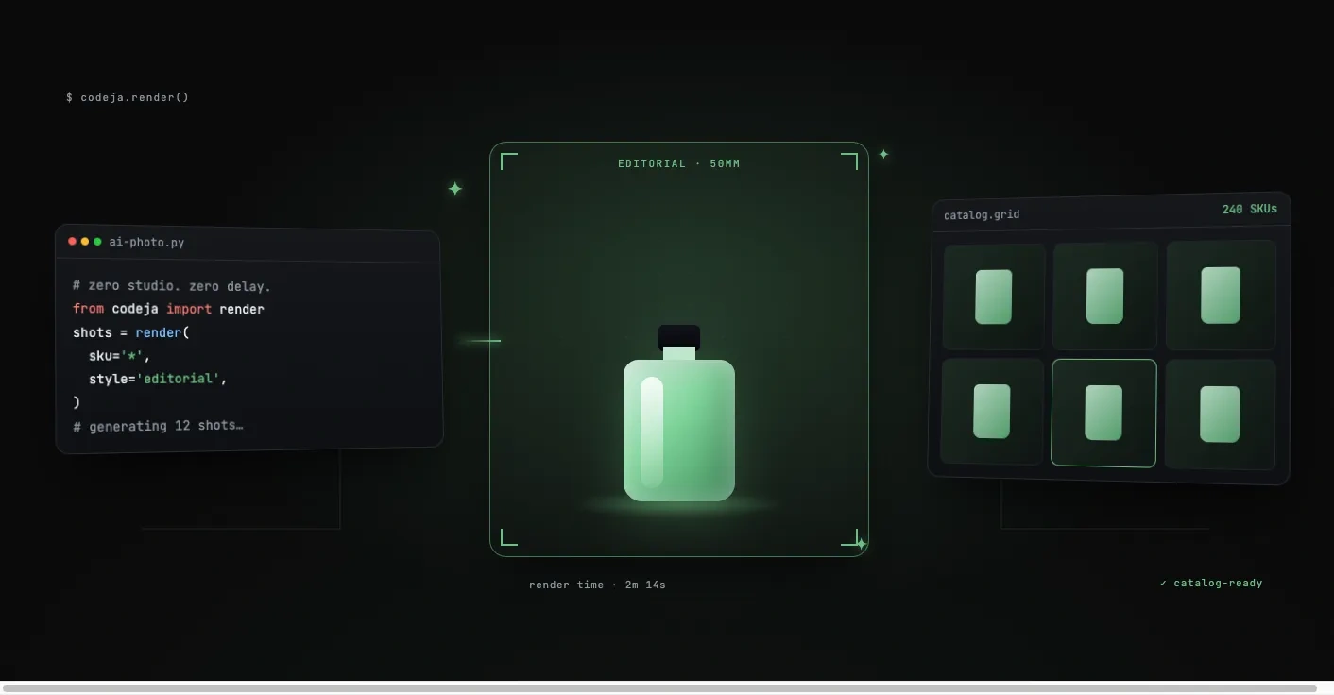Select the highlighted thumbnail in catalog grid
Screen dimensions: 1334x695
tap(1103, 413)
